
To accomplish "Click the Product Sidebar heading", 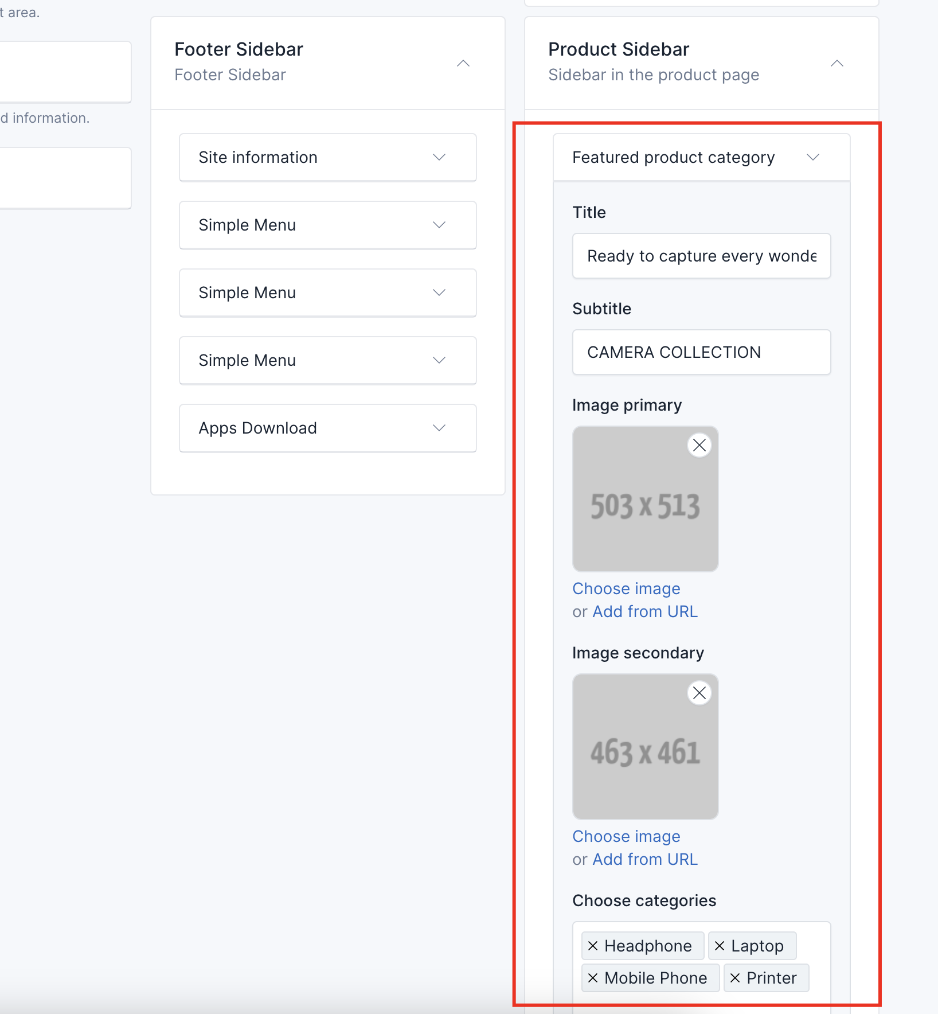I will coord(619,49).
